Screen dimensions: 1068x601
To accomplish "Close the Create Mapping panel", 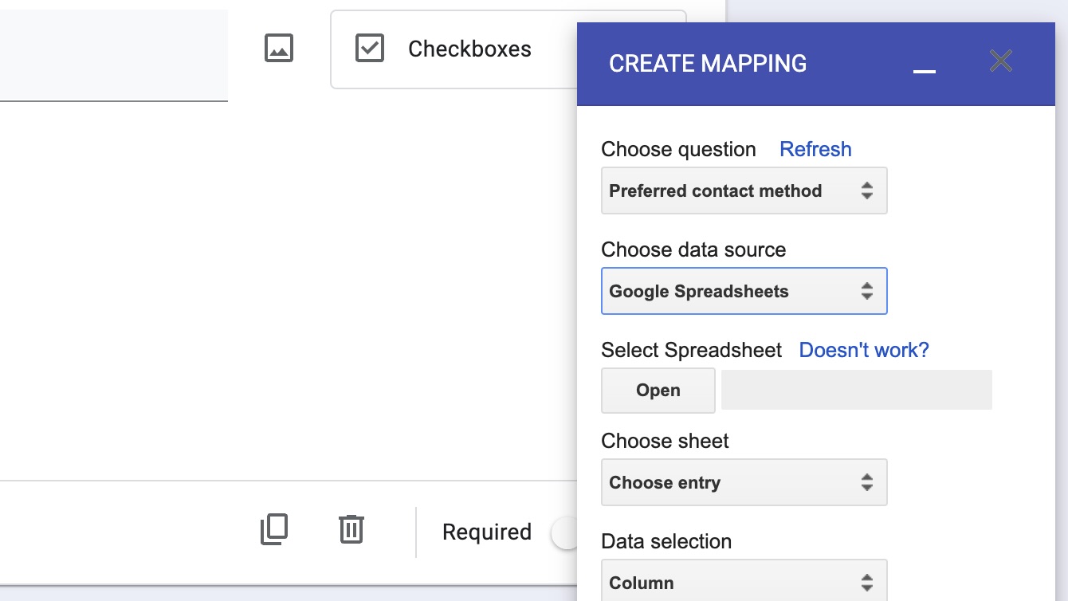I will pos(1000,61).
